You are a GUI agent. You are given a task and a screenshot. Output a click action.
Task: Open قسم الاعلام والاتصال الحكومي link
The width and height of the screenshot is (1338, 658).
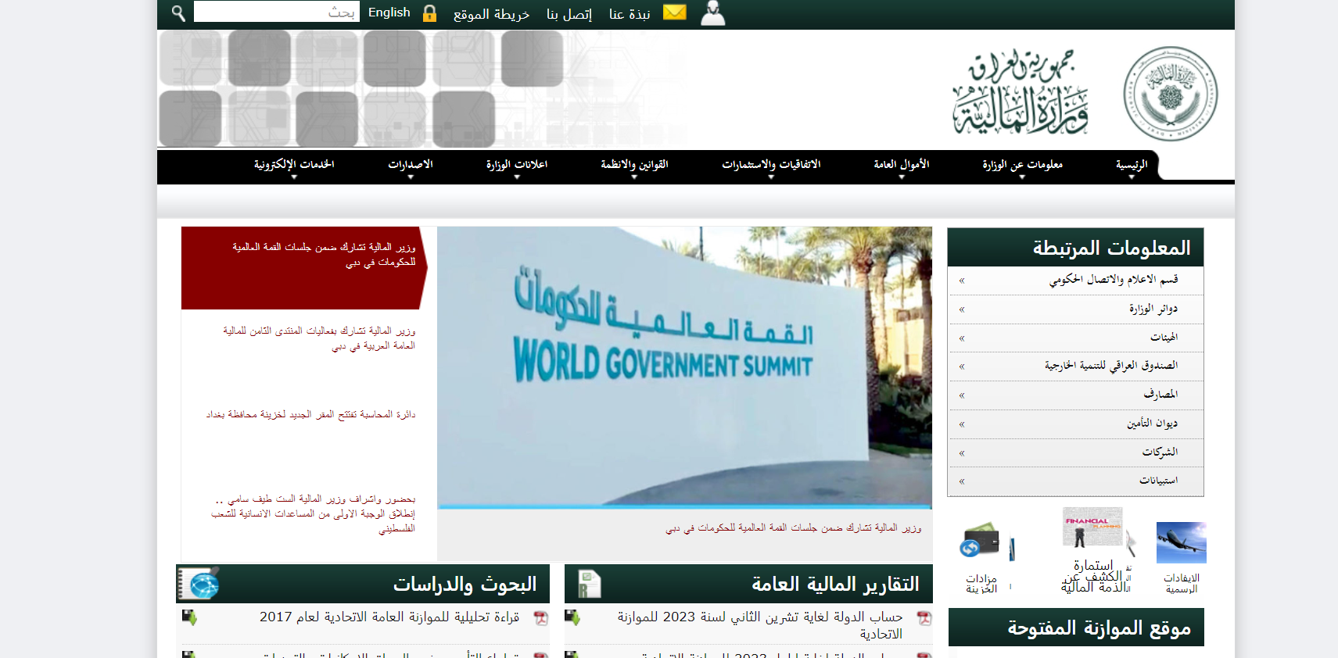pos(1113,280)
